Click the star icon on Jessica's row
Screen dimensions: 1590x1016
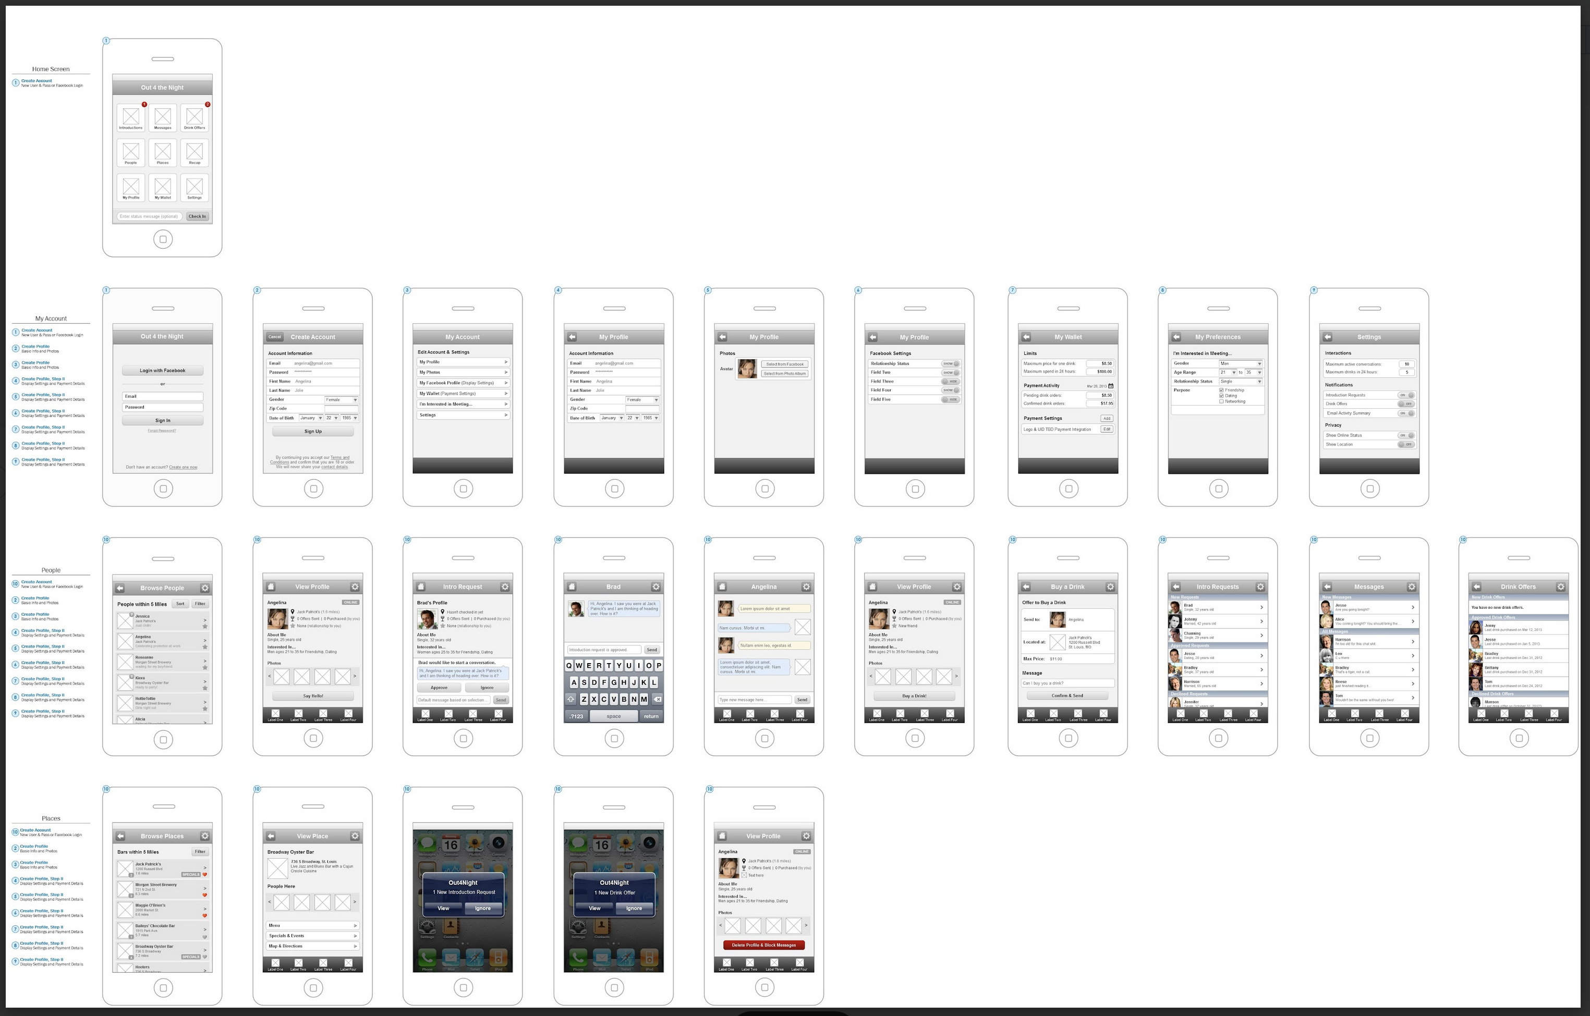[x=205, y=626]
